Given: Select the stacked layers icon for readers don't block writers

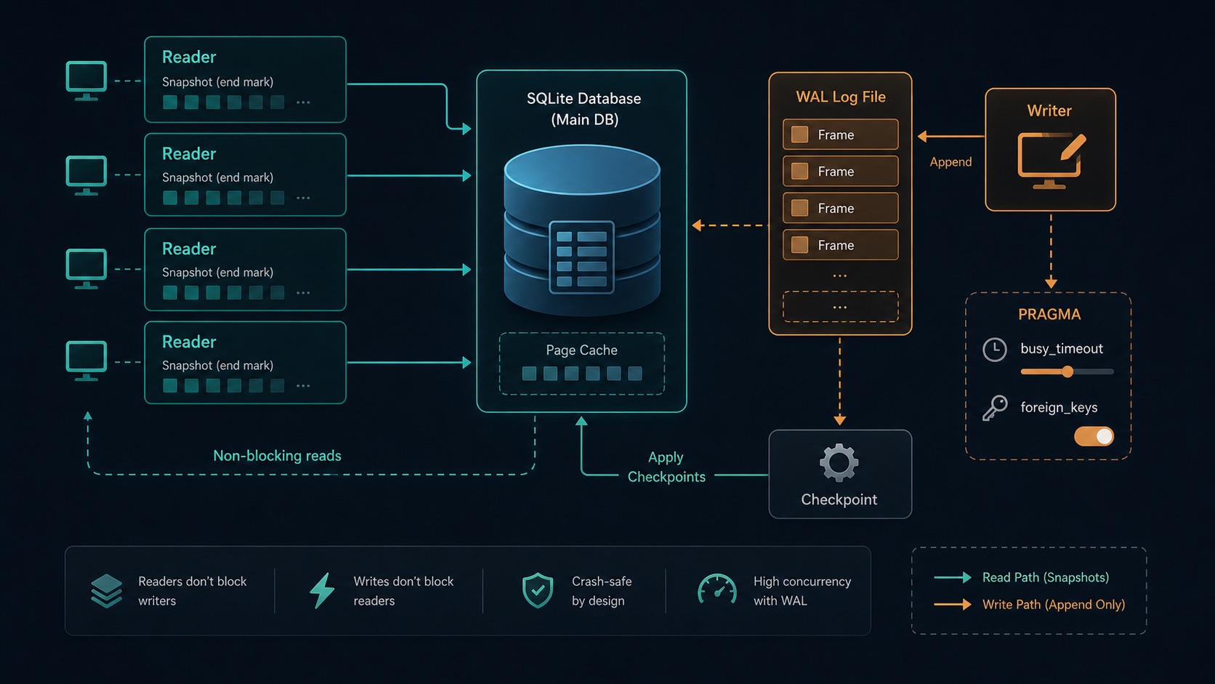Looking at the screenshot, I should pyautogui.click(x=106, y=590).
